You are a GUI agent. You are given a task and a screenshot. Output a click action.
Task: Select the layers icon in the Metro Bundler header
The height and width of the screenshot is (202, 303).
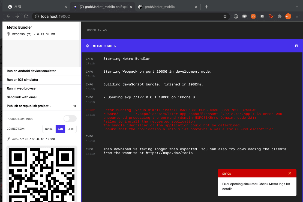(88, 46)
